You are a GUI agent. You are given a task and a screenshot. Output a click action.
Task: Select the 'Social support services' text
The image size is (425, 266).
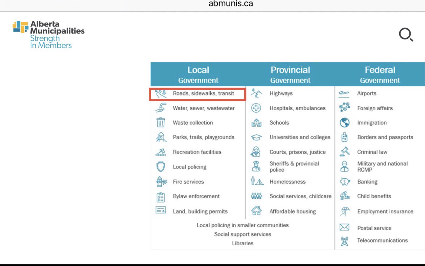pos(243,234)
